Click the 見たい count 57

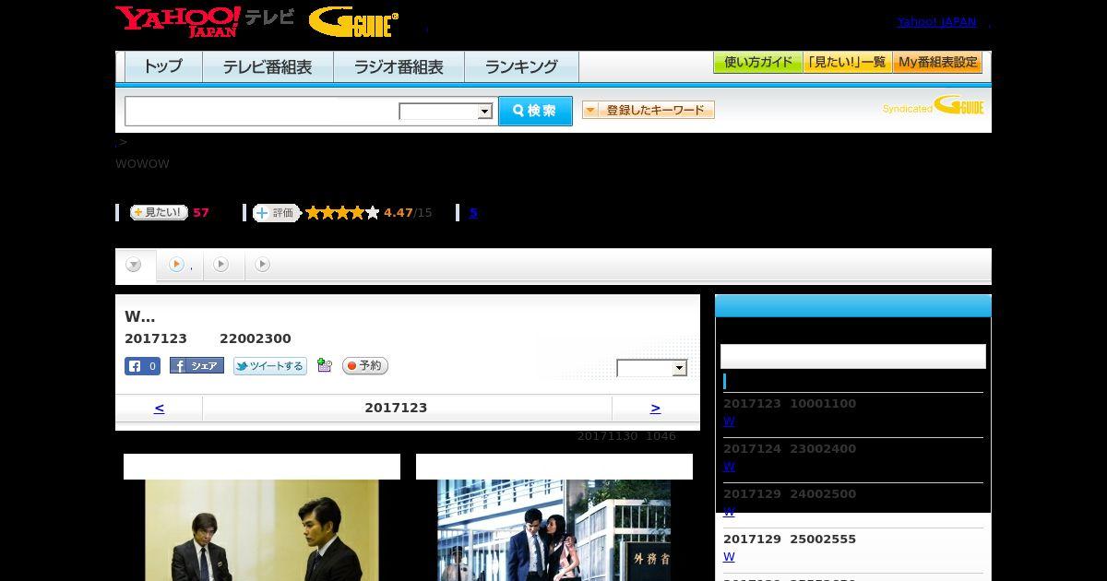[x=201, y=213]
